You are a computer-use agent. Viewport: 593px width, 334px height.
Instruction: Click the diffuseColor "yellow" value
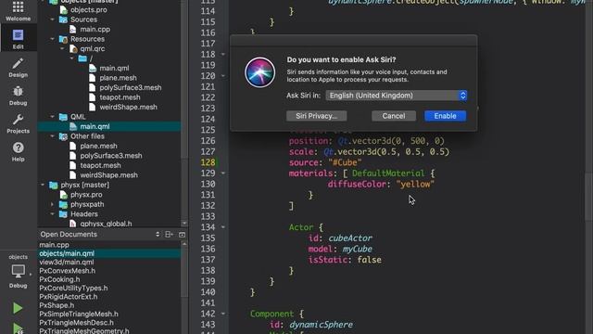(415, 184)
